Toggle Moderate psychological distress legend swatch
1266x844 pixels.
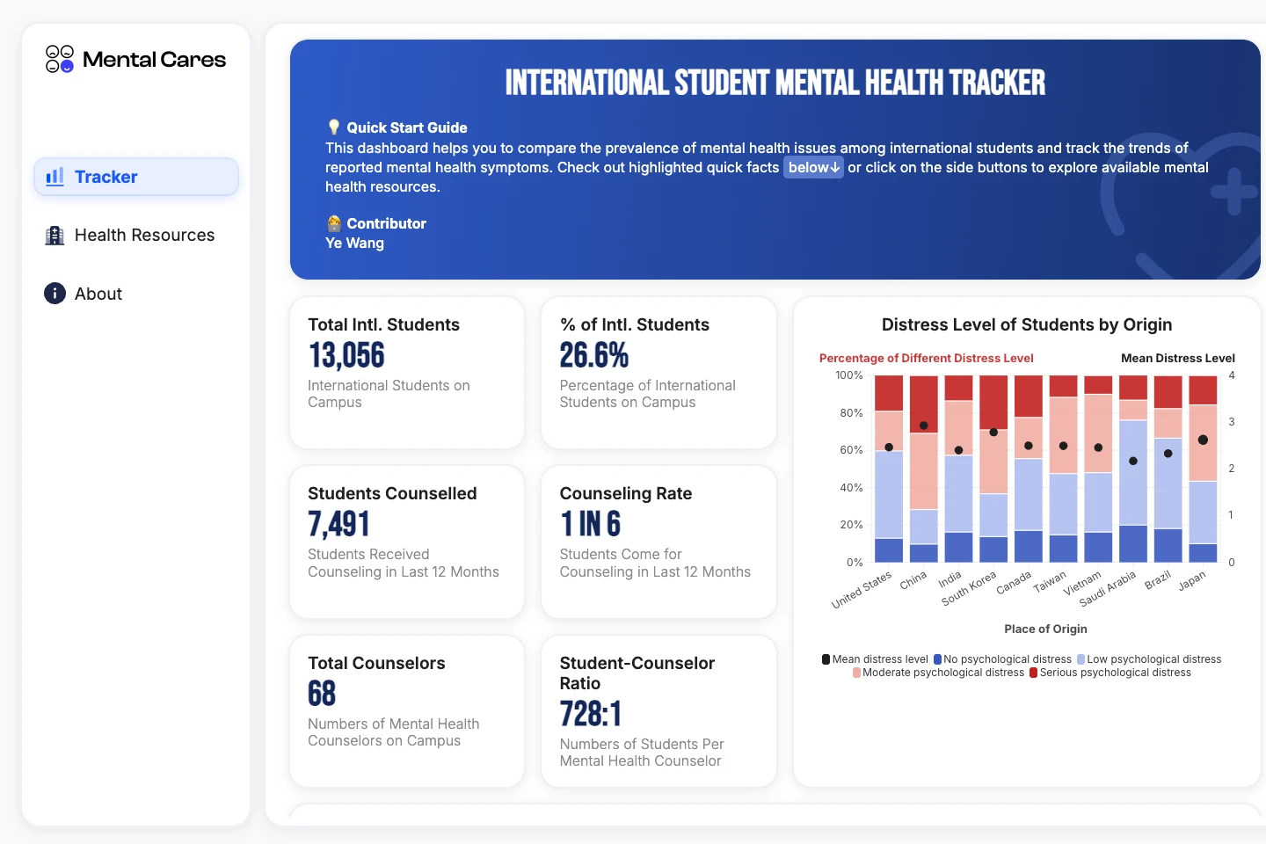856,673
